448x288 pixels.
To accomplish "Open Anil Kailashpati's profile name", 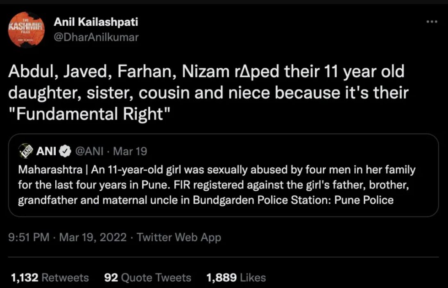I will tap(96, 22).
